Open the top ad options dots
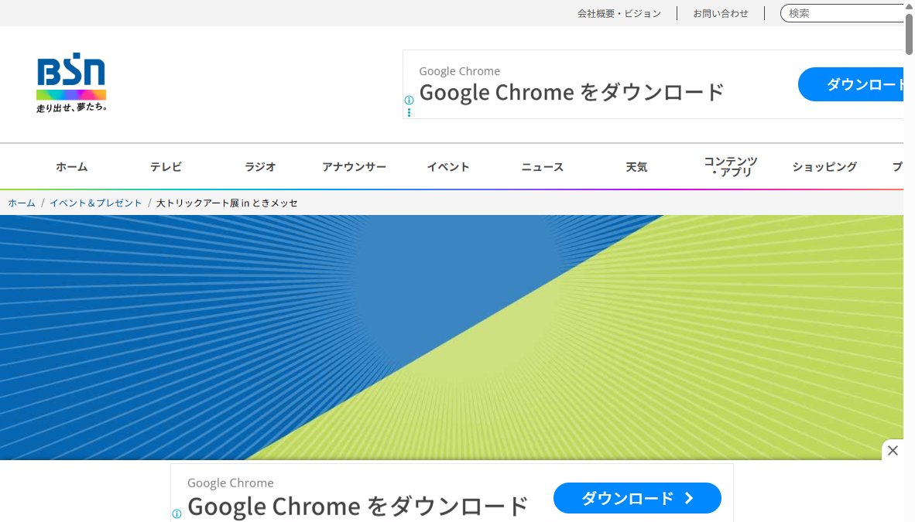The image size is (915, 522). (x=409, y=112)
